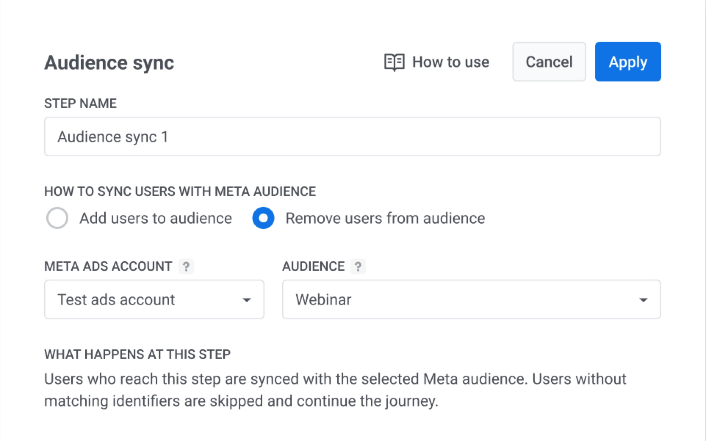This screenshot has width=706, height=441.
Task: Click the How to sync users label
Action: (180, 192)
